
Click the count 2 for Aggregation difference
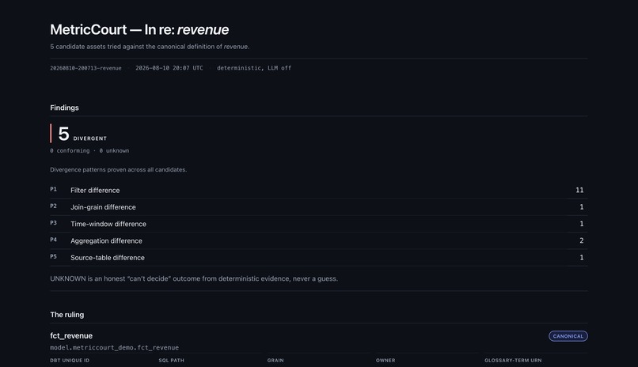coord(582,240)
